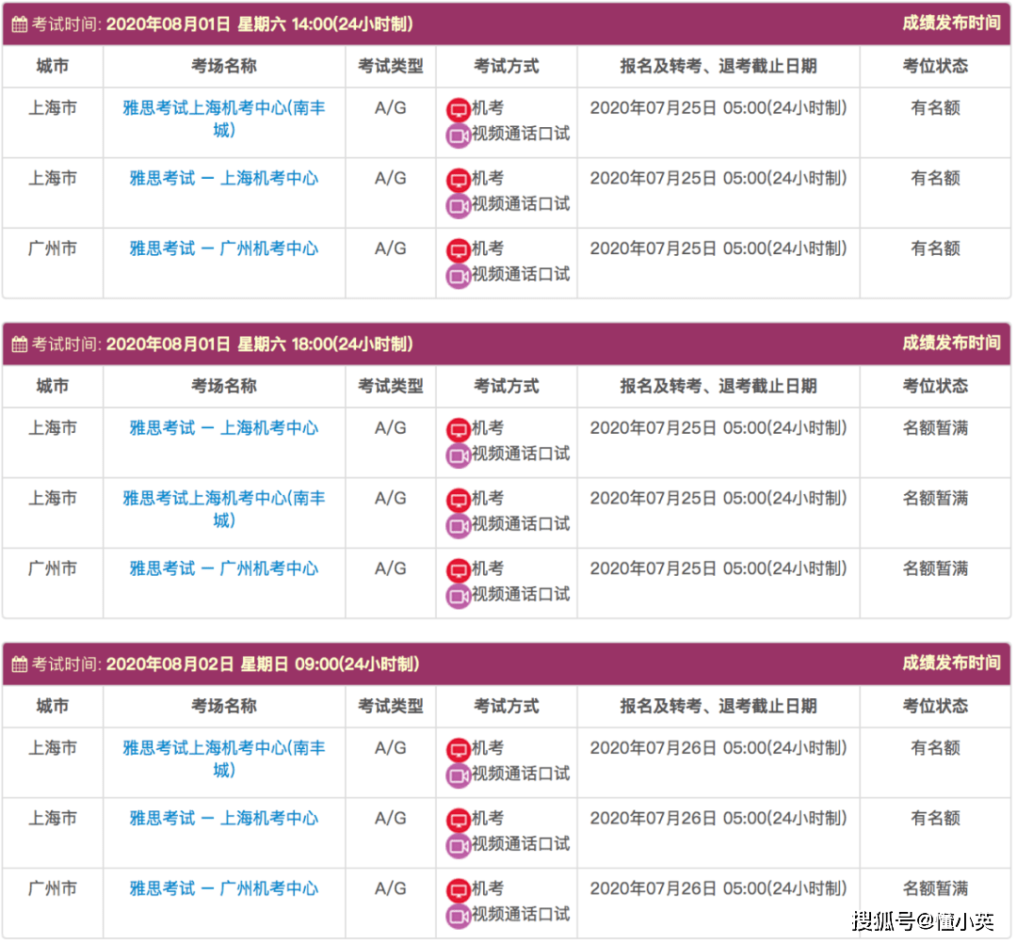Viewport: 1017px width, 943px height.
Task: Open 雅思考试上海机考中心(南丰城) link in the 08月02日 session
Action: point(224,759)
